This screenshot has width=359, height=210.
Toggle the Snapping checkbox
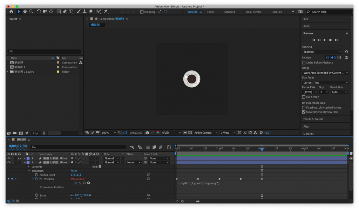coord(142,12)
